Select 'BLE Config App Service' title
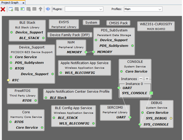 tap(73, 108)
